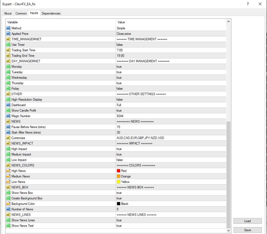Screen dimensions: 267x234
Task: Toggle the Friday value false
Action: pos(171,89)
